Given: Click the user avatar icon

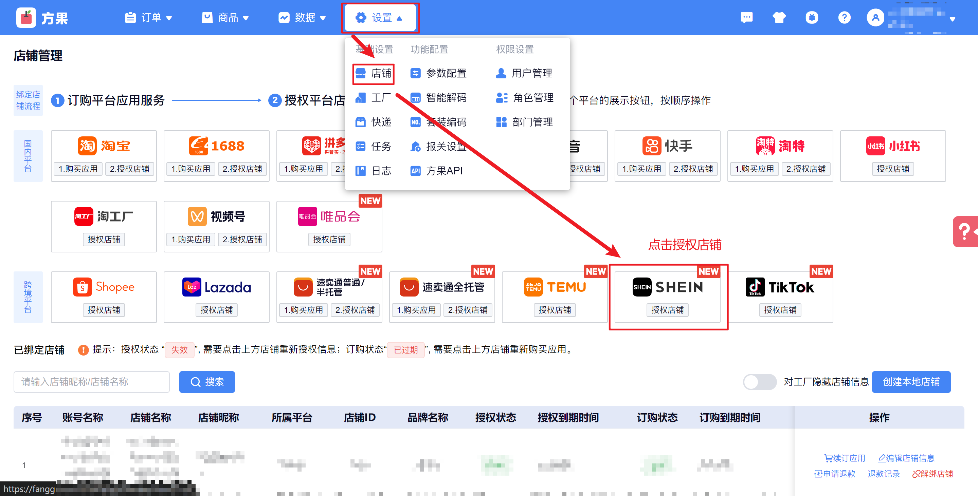Looking at the screenshot, I should [875, 18].
